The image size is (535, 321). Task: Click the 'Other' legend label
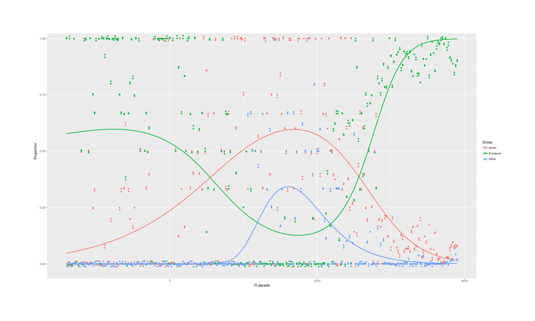pos(492,159)
